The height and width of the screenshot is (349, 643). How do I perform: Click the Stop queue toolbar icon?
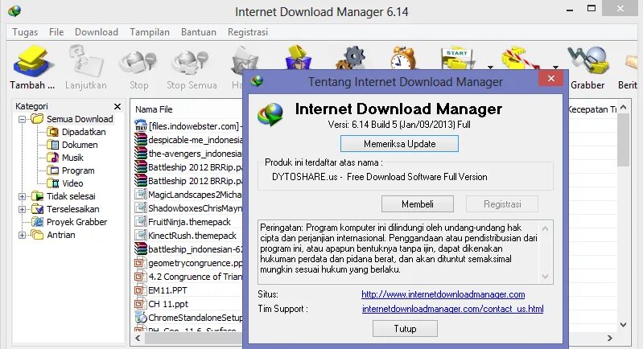point(521,58)
